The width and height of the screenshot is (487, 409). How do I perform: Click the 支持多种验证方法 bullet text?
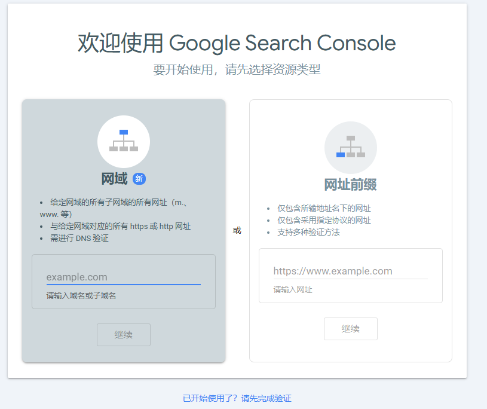309,232
